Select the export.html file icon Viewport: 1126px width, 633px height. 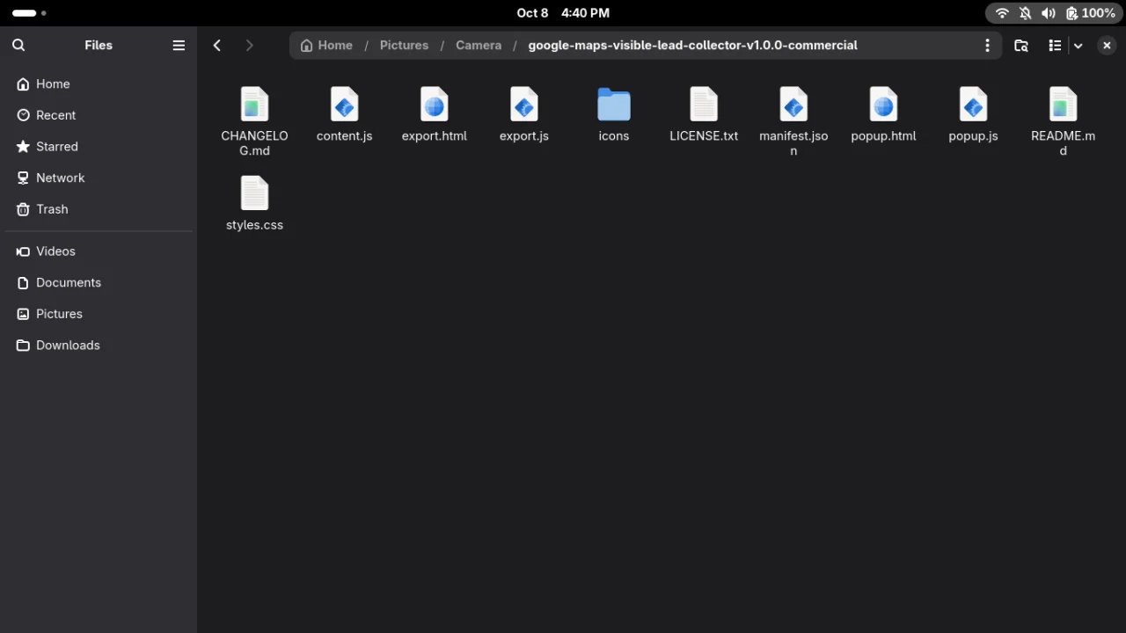tap(434, 105)
